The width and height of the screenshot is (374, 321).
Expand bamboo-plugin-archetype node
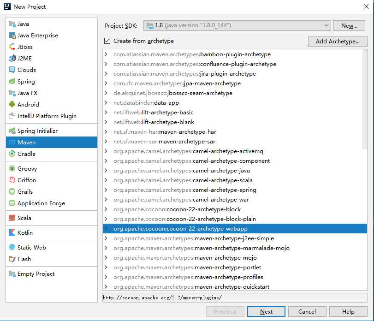pyautogui.click(x=106, y=54)
